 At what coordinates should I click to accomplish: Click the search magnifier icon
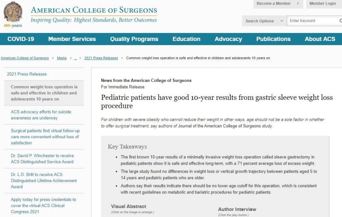340,21
